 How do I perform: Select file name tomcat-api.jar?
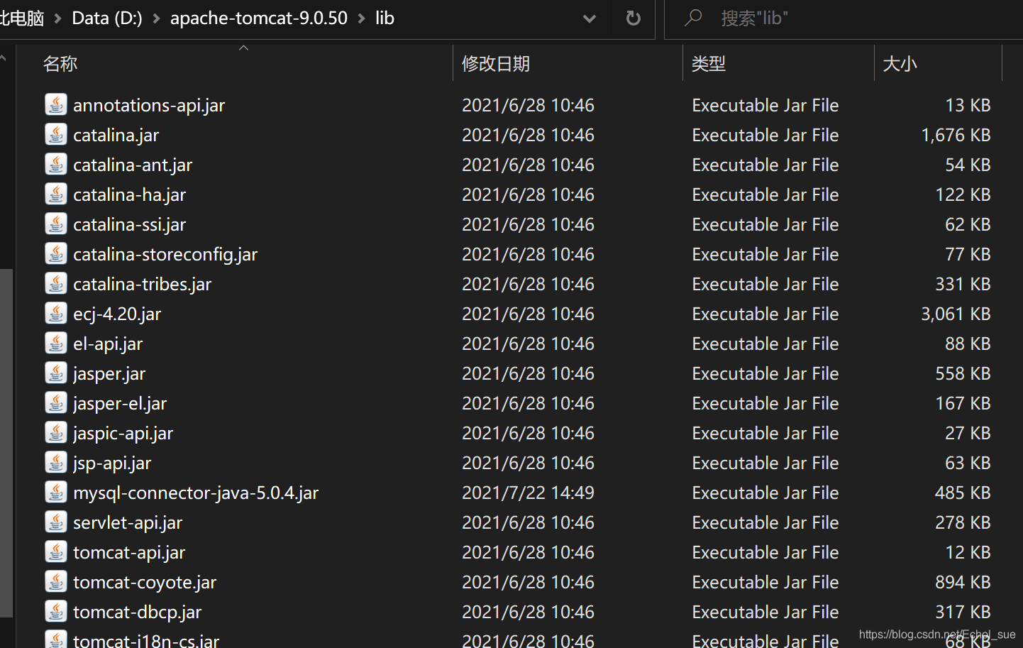pyautogui.click(x=129, y=552)
